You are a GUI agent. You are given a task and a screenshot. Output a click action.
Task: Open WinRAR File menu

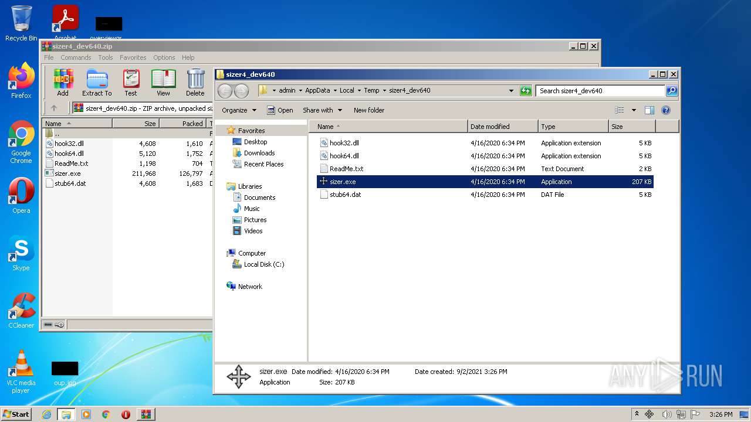[x=49, y=57]
